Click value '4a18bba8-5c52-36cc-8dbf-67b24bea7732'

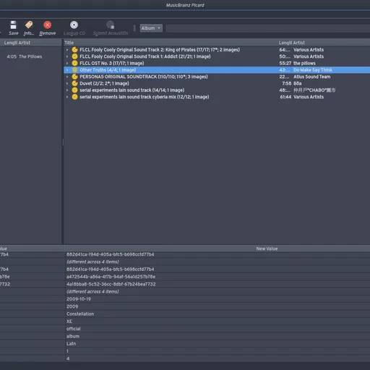coord(111,284)
